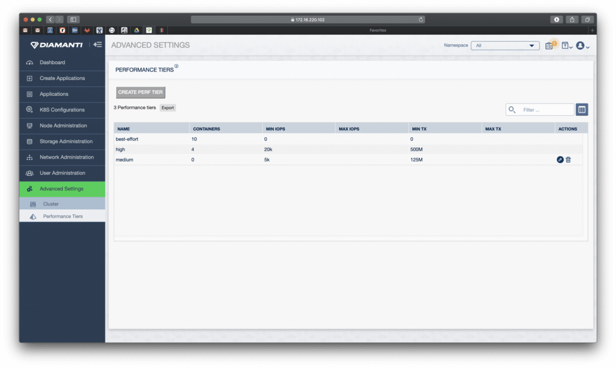
Task: Click the Performance Tiers pyramid icon
Action: (x=33, y=216)
